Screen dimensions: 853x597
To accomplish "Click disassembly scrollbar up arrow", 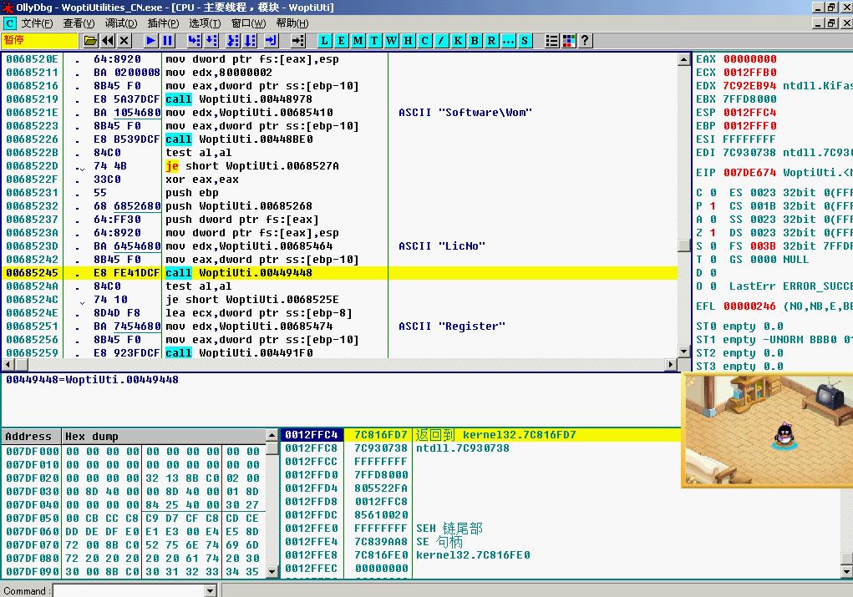I will point(684,59).
